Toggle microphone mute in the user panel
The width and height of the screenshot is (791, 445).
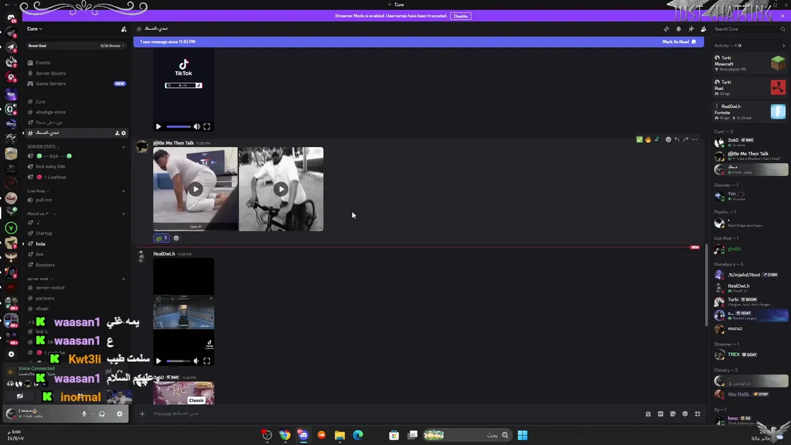84,414
